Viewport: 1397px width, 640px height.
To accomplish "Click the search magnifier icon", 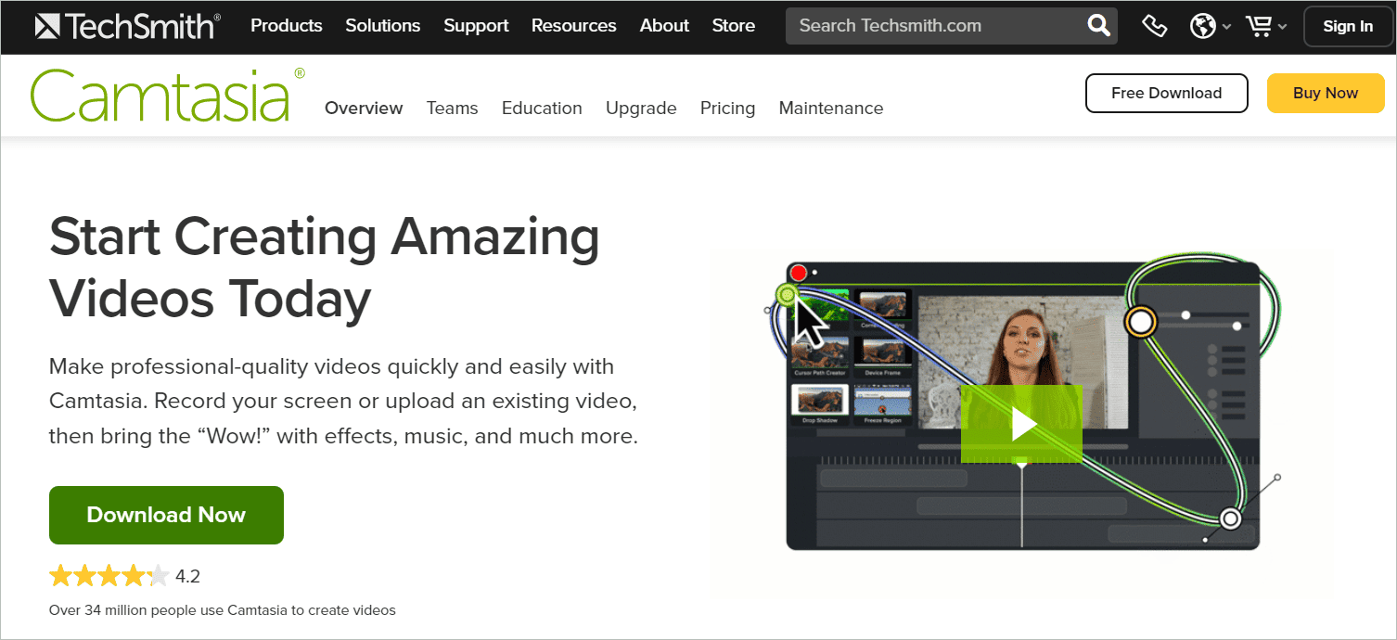I will point(1098,26).
